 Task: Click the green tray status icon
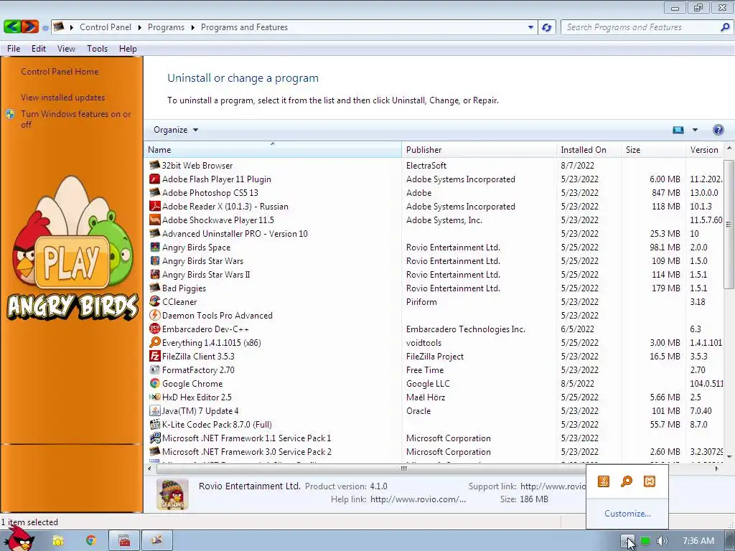click(645, 541)
